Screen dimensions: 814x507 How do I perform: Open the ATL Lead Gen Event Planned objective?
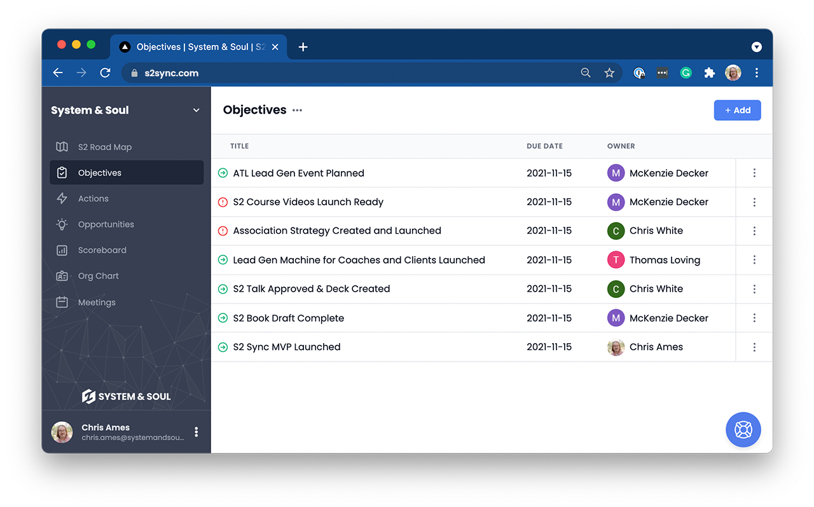coord(299,173)
